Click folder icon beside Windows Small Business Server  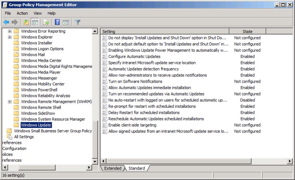(9, 131)
